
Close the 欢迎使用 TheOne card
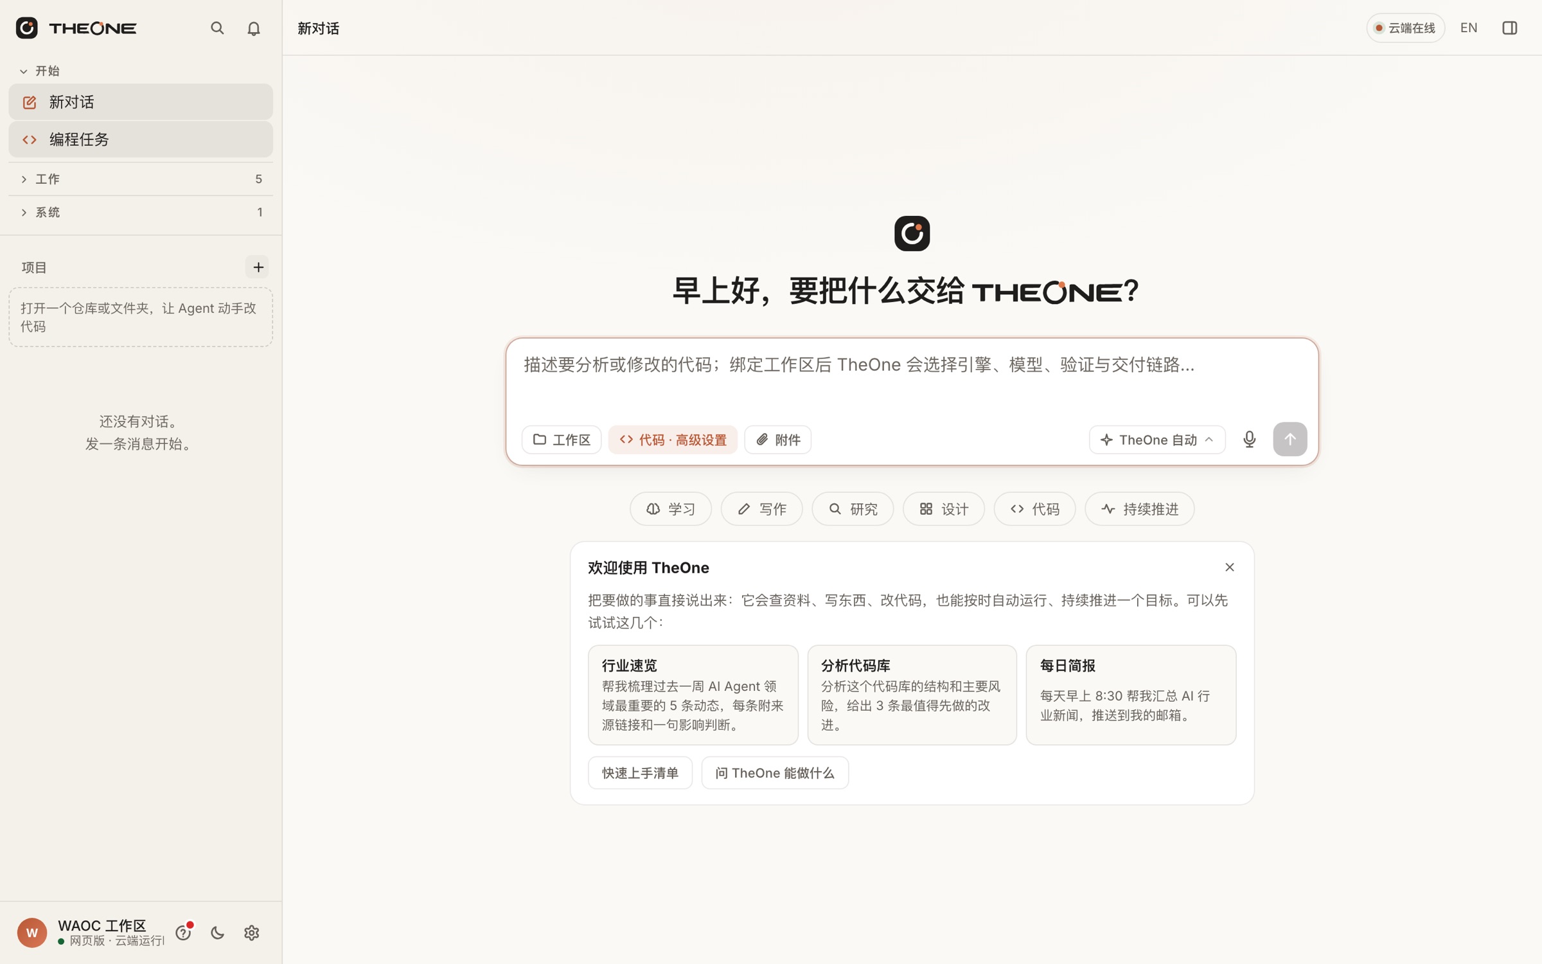[x=1229, y=567]
